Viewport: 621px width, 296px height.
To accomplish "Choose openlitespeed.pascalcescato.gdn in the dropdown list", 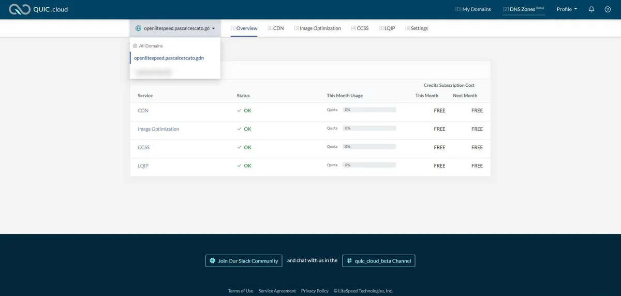I will (169, 58).
